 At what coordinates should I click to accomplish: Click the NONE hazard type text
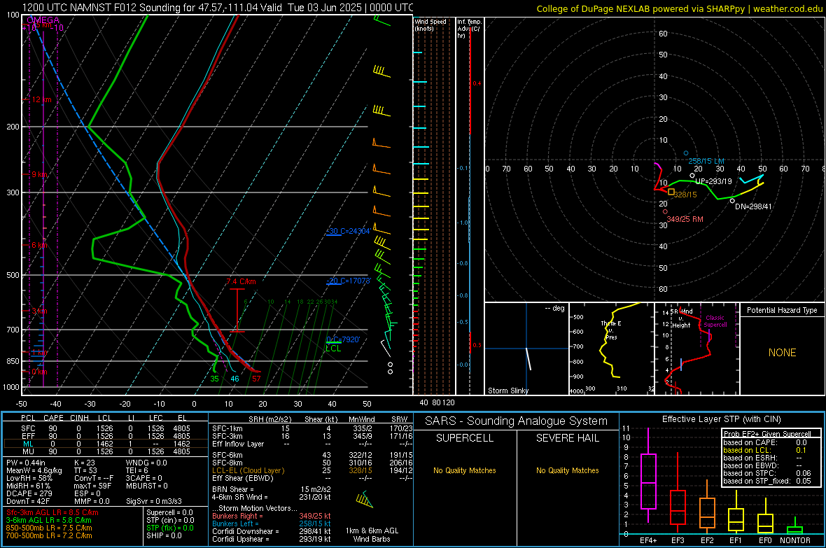782,353
